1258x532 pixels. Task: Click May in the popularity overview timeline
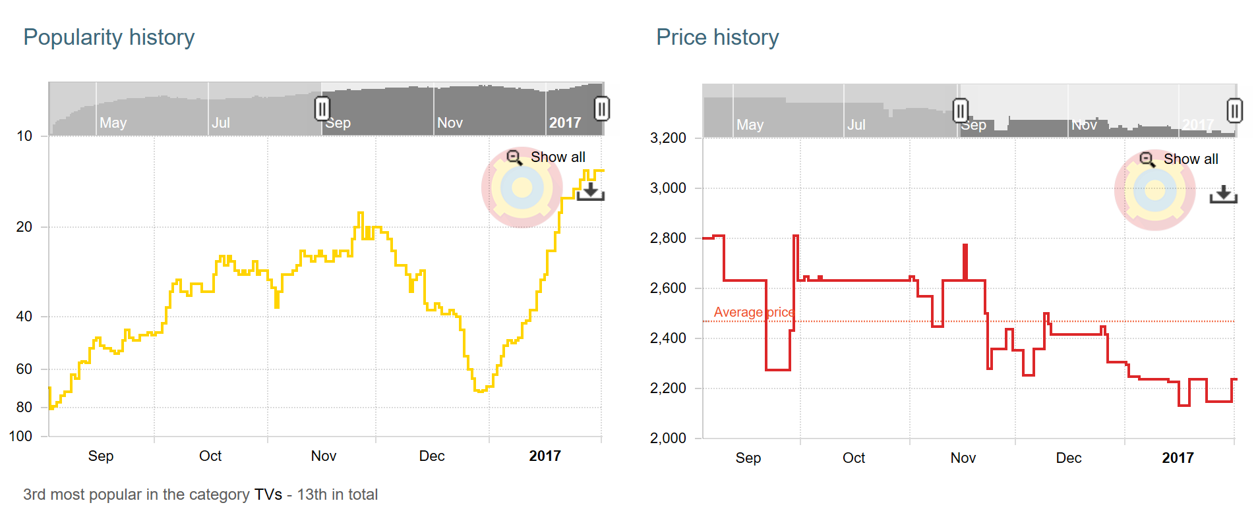pyautogui.click(x=113, y=123)
